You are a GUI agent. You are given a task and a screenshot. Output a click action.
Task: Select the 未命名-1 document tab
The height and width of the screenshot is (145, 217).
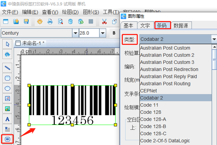[x=30, y=43]
